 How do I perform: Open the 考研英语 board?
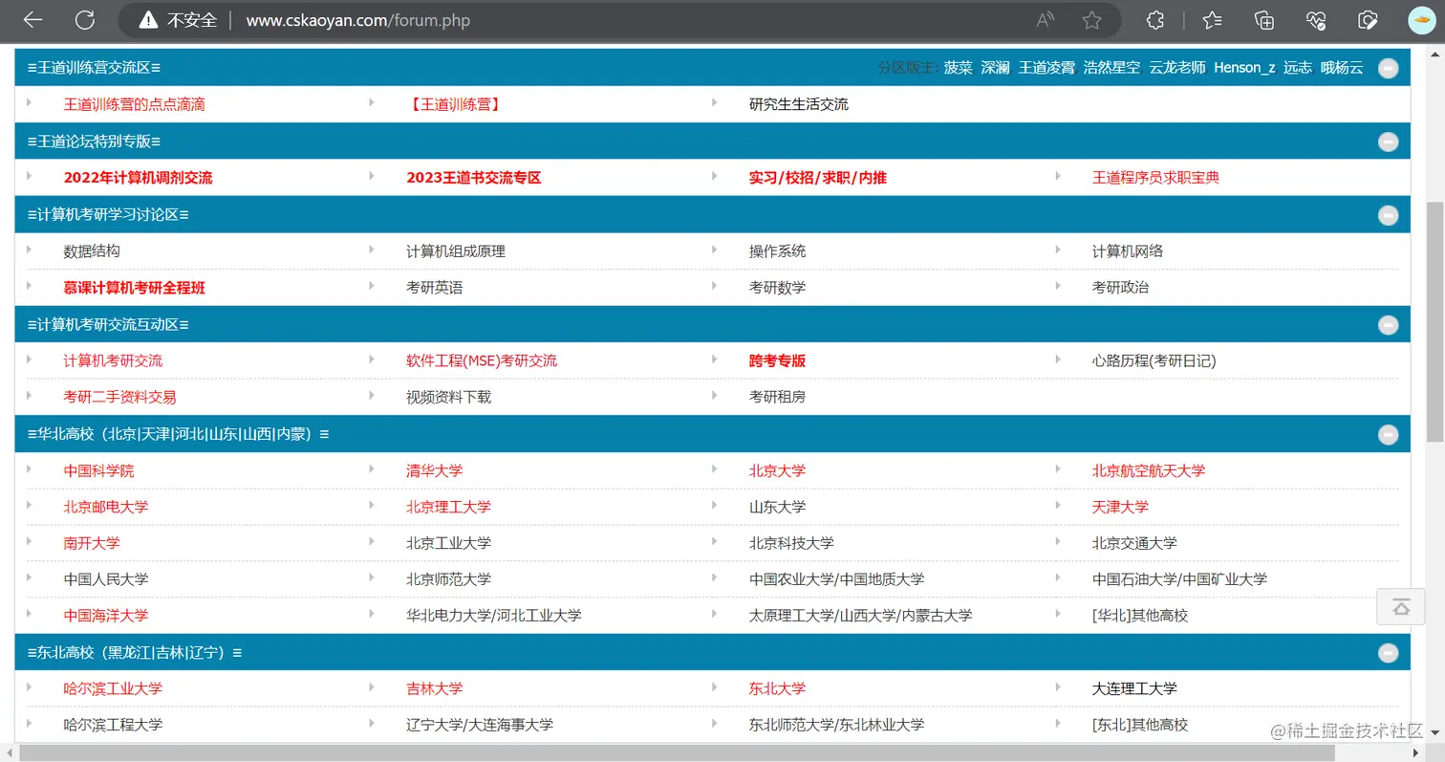(435, 288)
